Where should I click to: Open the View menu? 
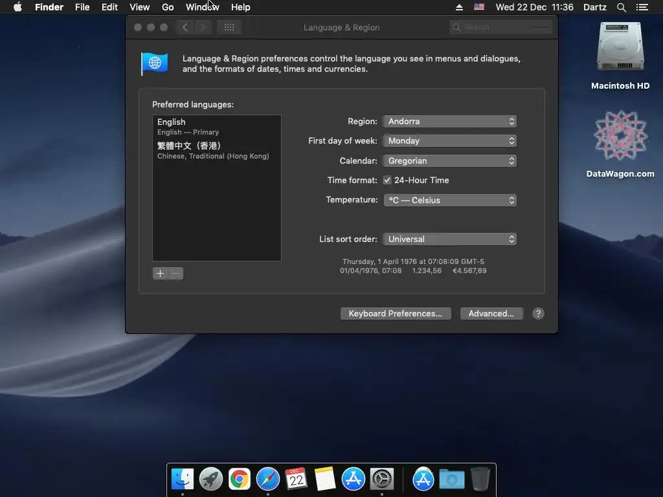pos(140,7)
